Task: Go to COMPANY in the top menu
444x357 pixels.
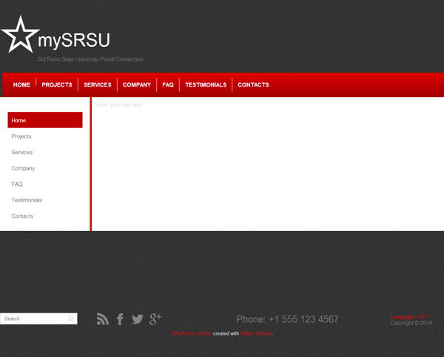Action: pyautogui.click(x=137, y=85)
